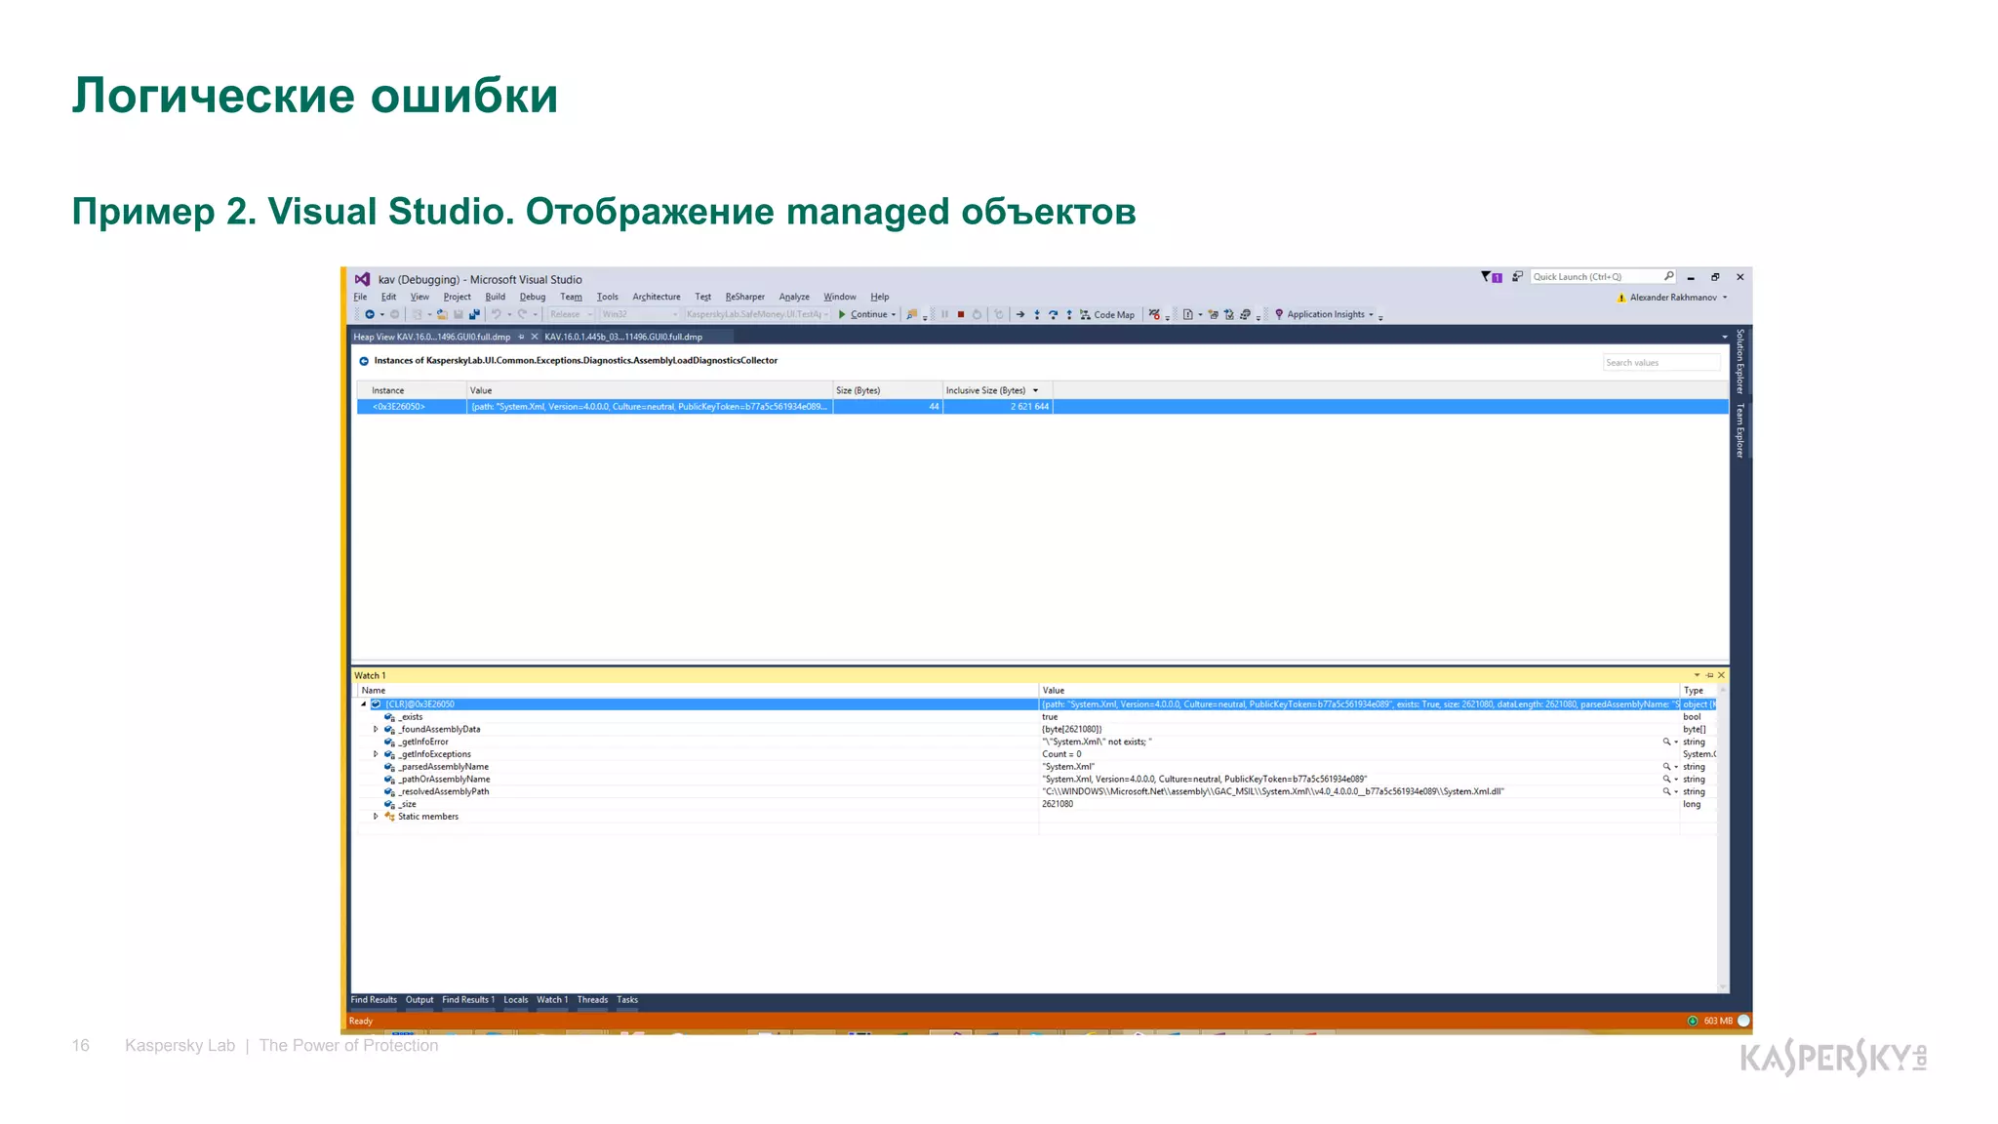Click the Application Insights lightbulb icon
This screenshot has height=1124, width=1998.
(x=1279, y=314)
